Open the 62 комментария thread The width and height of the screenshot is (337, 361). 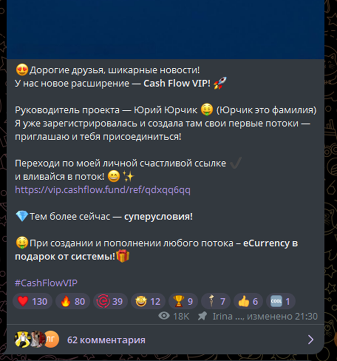point(106,340)
